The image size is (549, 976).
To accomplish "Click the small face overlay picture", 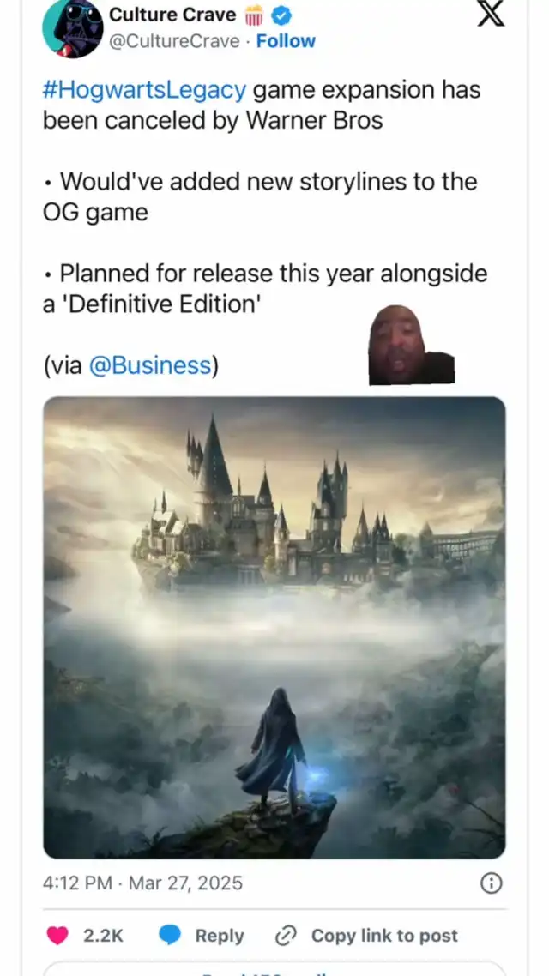I will tap(411, 344).
